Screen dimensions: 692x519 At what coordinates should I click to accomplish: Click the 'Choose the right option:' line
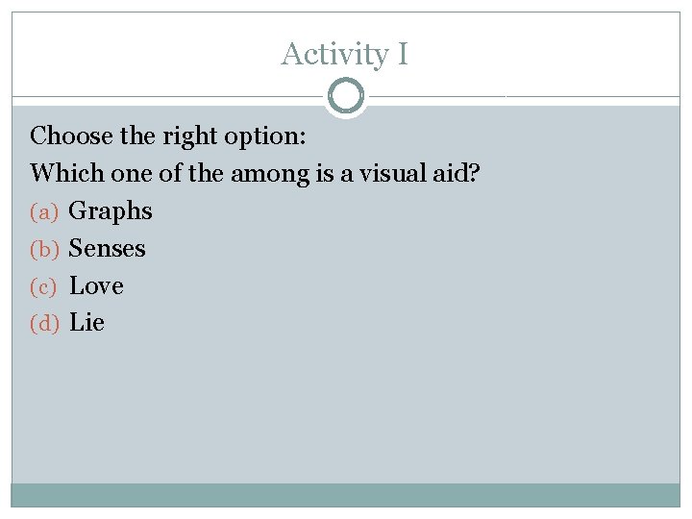point(168,136)
